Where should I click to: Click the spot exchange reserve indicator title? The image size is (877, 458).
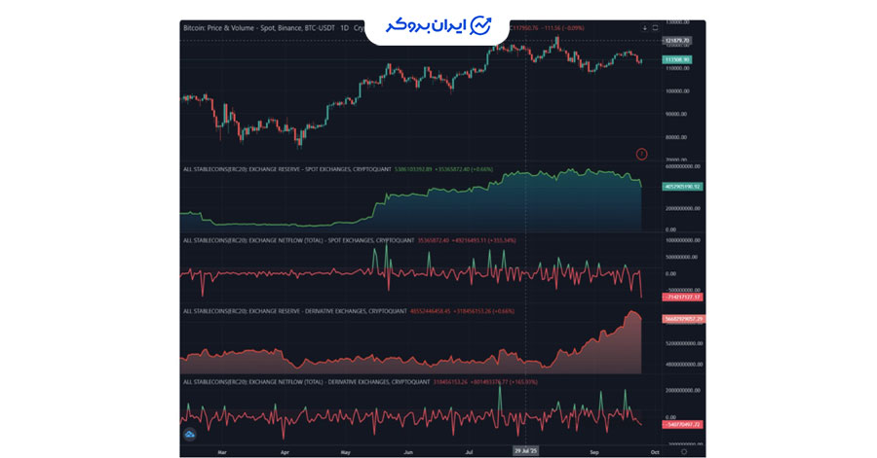click(x=287, y=169)
